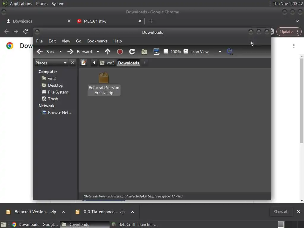
Task: Reload the Downloads folder view
Action: point(132,52)
